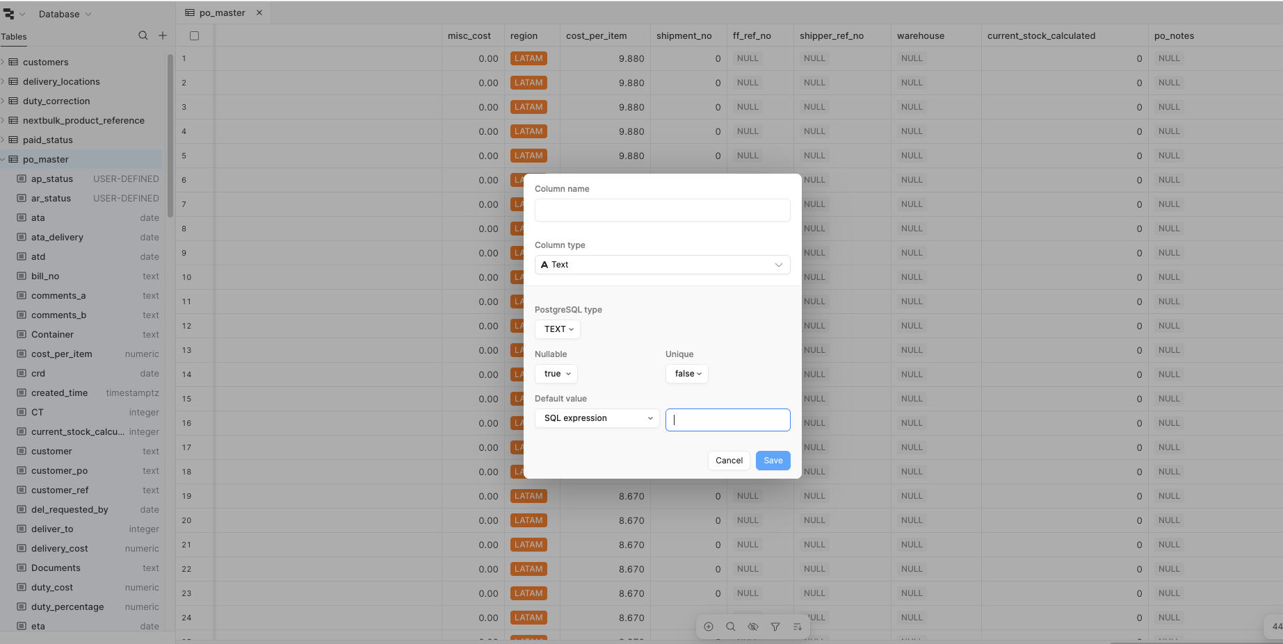Click the search icon in bottom toolbar

730,627
